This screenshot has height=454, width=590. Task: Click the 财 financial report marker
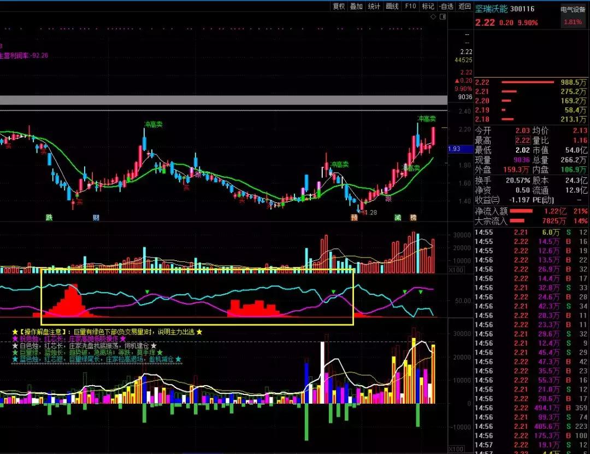tap(96, 217)
